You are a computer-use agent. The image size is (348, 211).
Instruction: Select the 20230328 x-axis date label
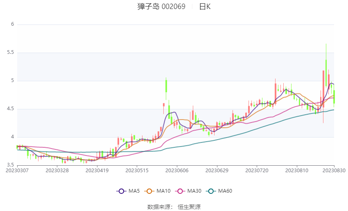pos(57,171)
